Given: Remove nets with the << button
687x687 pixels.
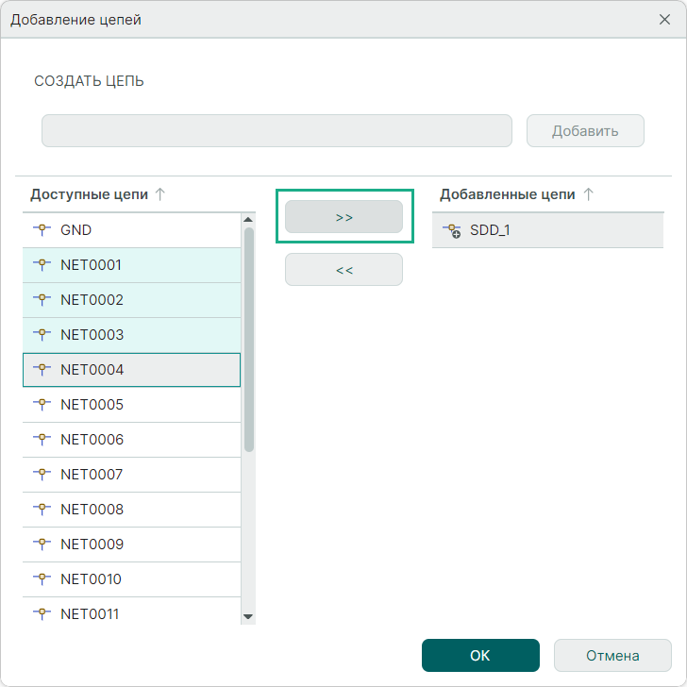Looking at the screenshot, I should click(x=343, y=269).
